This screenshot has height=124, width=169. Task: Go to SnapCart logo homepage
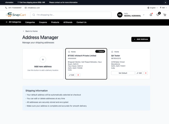click(16, 15)
